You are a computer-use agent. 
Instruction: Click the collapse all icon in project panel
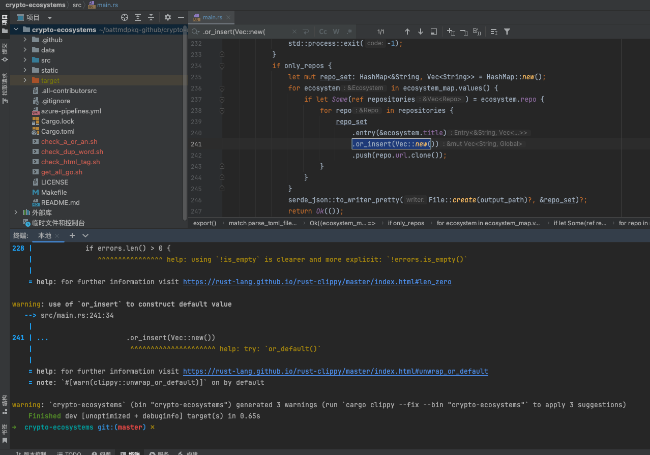[x=151, y=17]
